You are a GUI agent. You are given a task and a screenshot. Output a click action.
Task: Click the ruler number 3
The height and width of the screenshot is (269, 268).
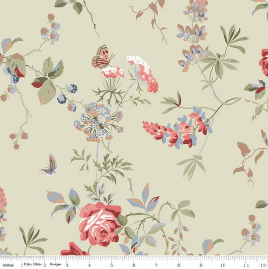click(x=67, y=265)
